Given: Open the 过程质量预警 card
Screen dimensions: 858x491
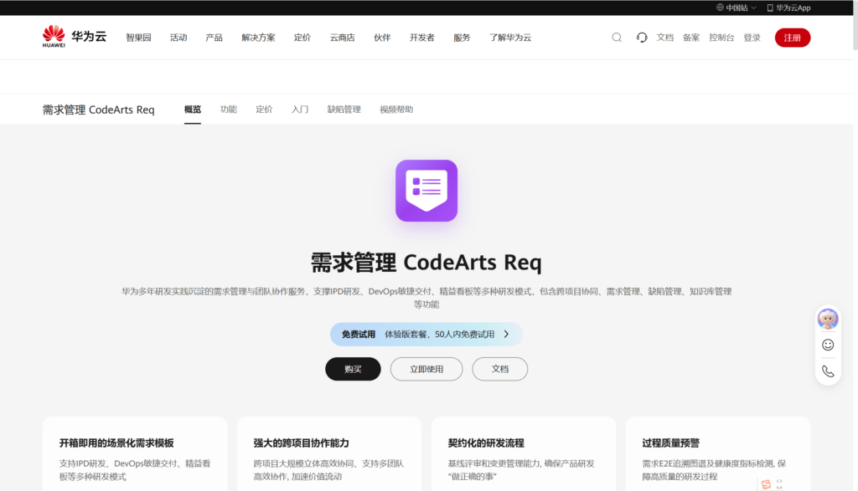Looking at the screenshot, I should [x=718, y=454].
